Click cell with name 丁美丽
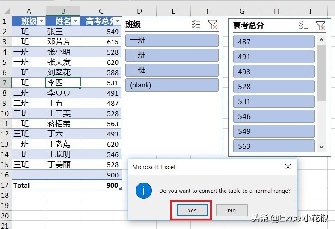The width and height of the screenshot is (335, 229). [63, 165]
